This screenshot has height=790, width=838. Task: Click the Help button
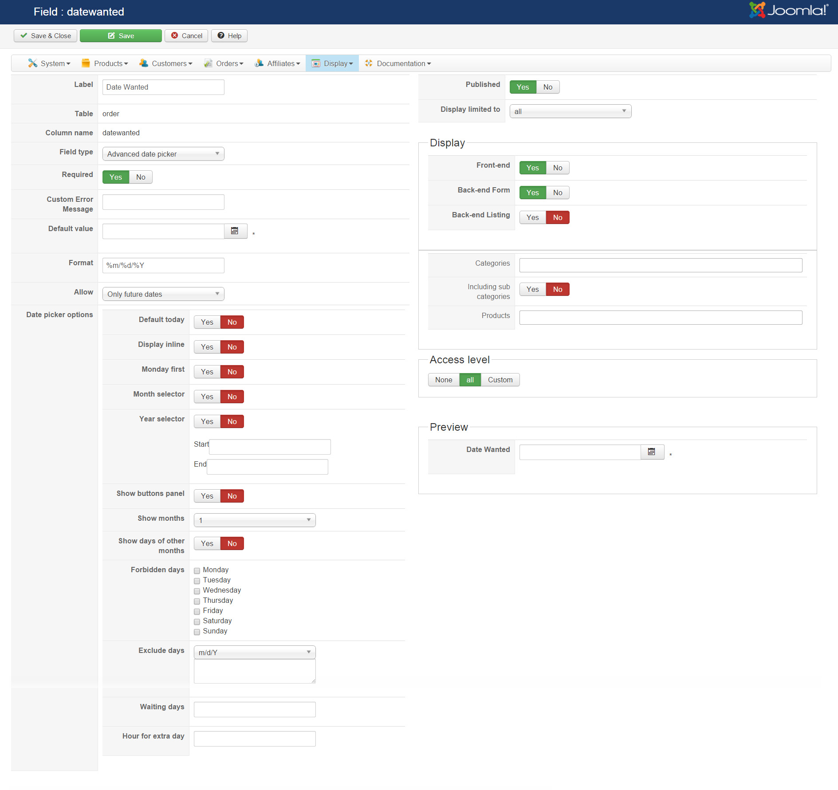pos(229,35)
